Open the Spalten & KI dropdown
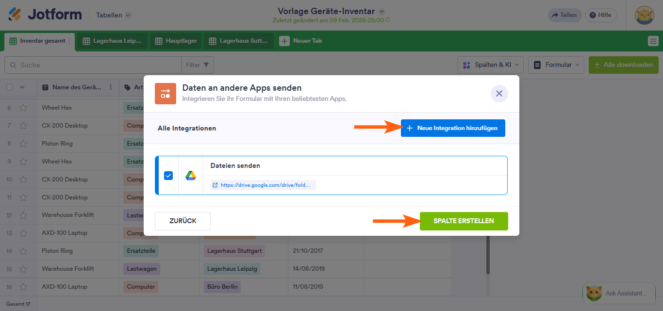Image resolution: width=663 pixels, height=311 pixels. pyautogui.click(x=490, y=65)
